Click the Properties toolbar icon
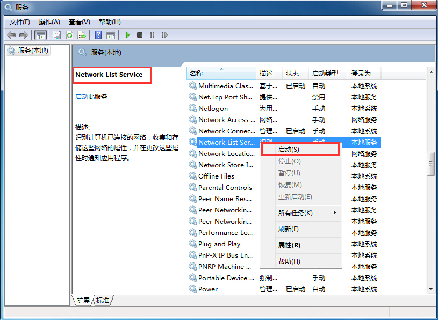This screenshot has height=320, width=438. (x=56, y=35)
